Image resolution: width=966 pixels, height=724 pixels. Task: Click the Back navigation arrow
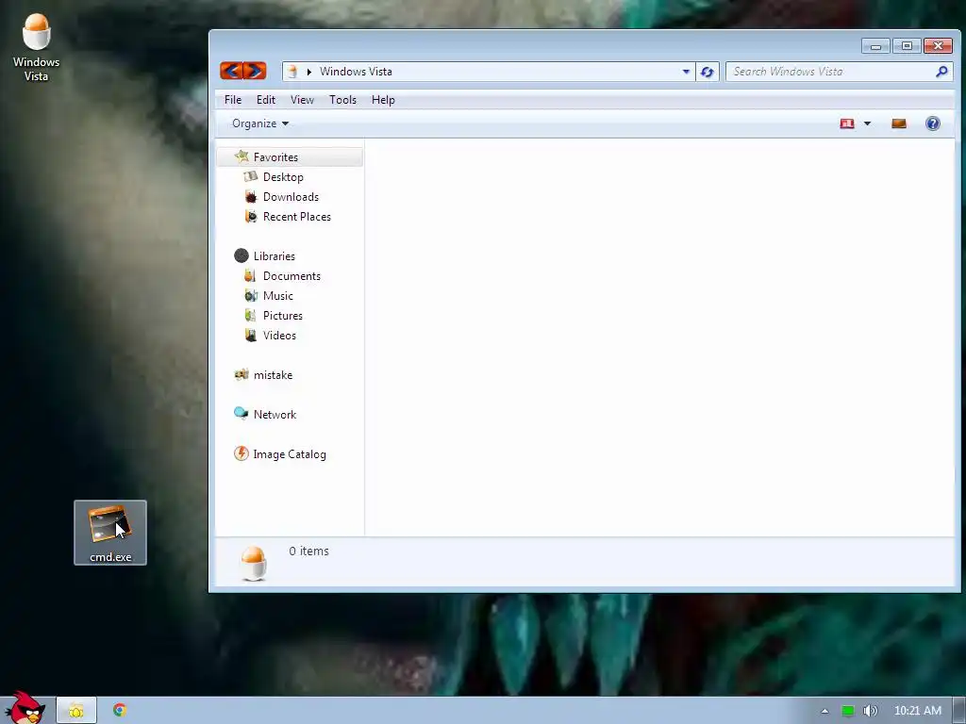pos(232,72)
